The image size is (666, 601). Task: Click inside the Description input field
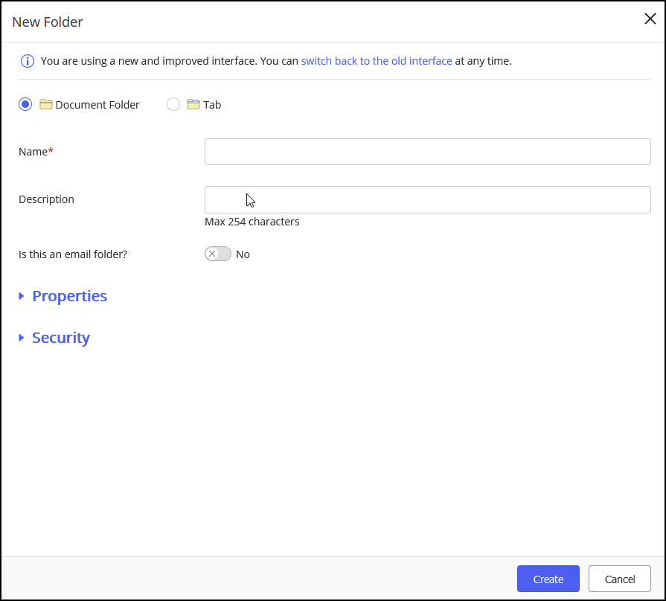[x=427, y=199]
